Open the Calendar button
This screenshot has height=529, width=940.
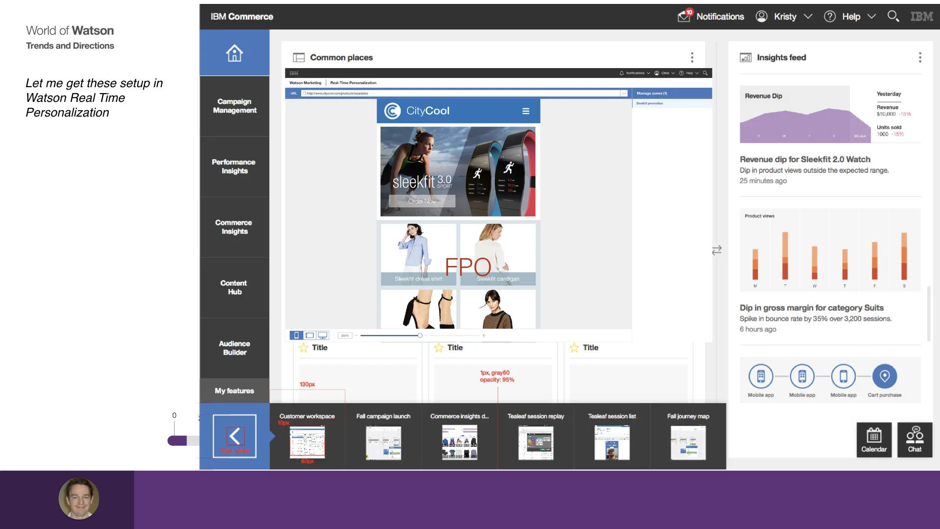pos(873,439)
